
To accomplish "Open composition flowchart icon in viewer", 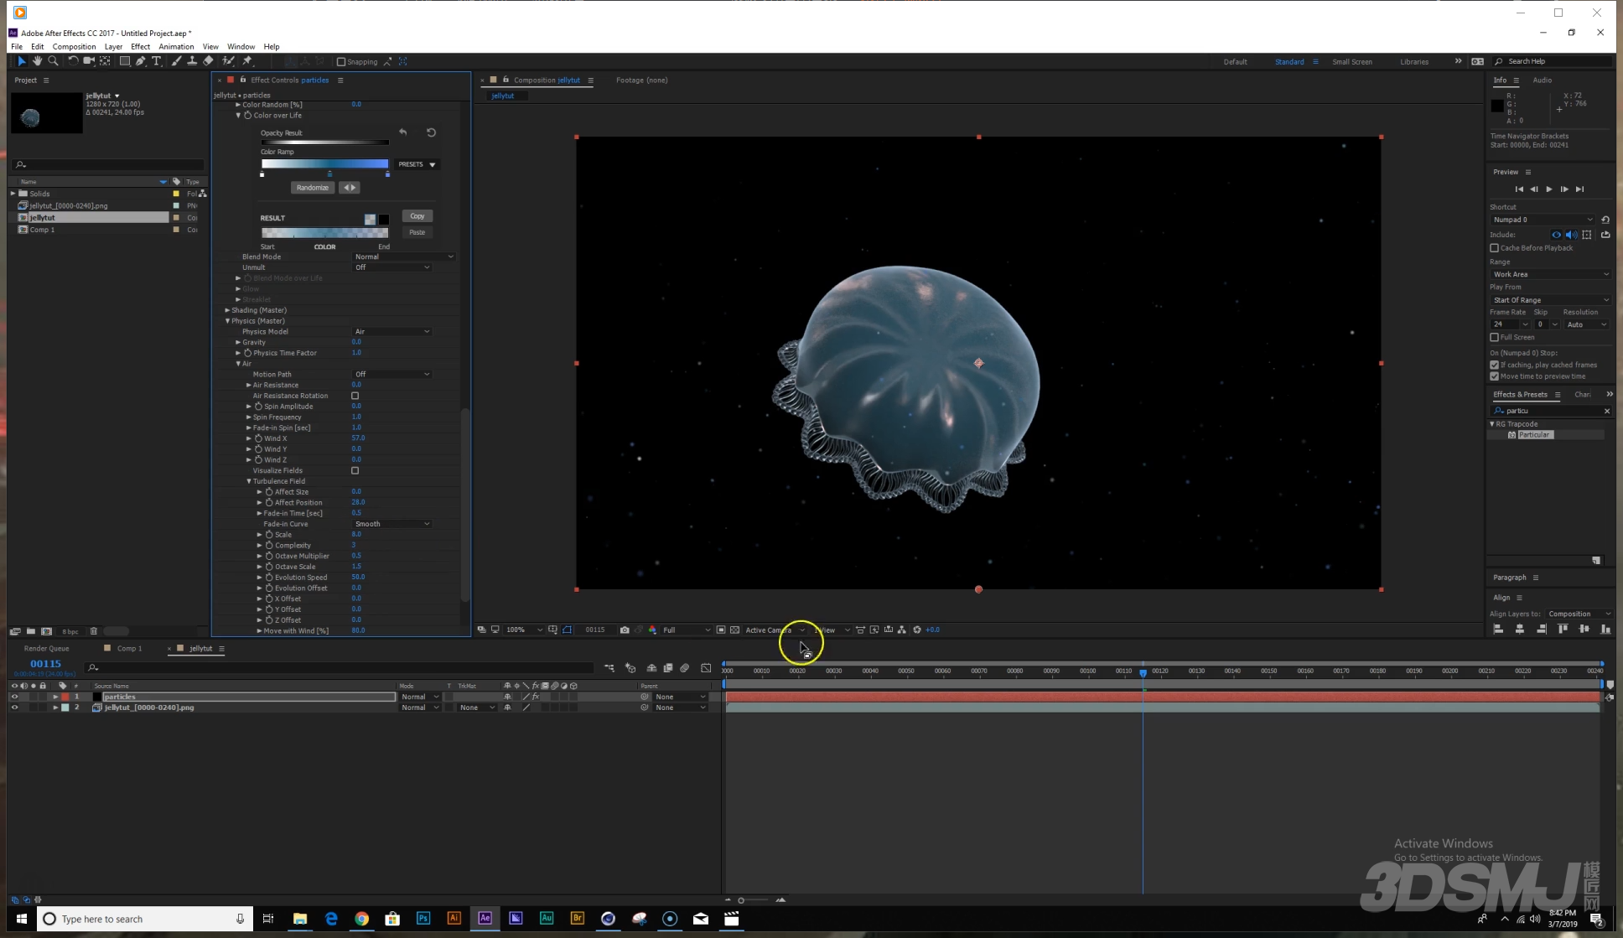I will pyautogui.click(x=901, y=630).
